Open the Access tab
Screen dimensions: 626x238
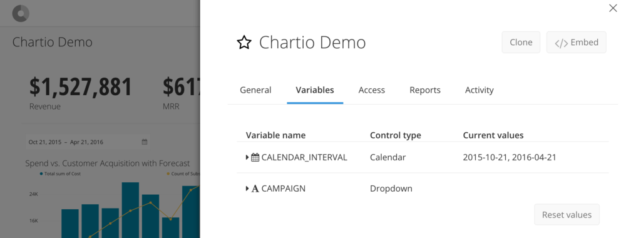[x=372, y=90]
